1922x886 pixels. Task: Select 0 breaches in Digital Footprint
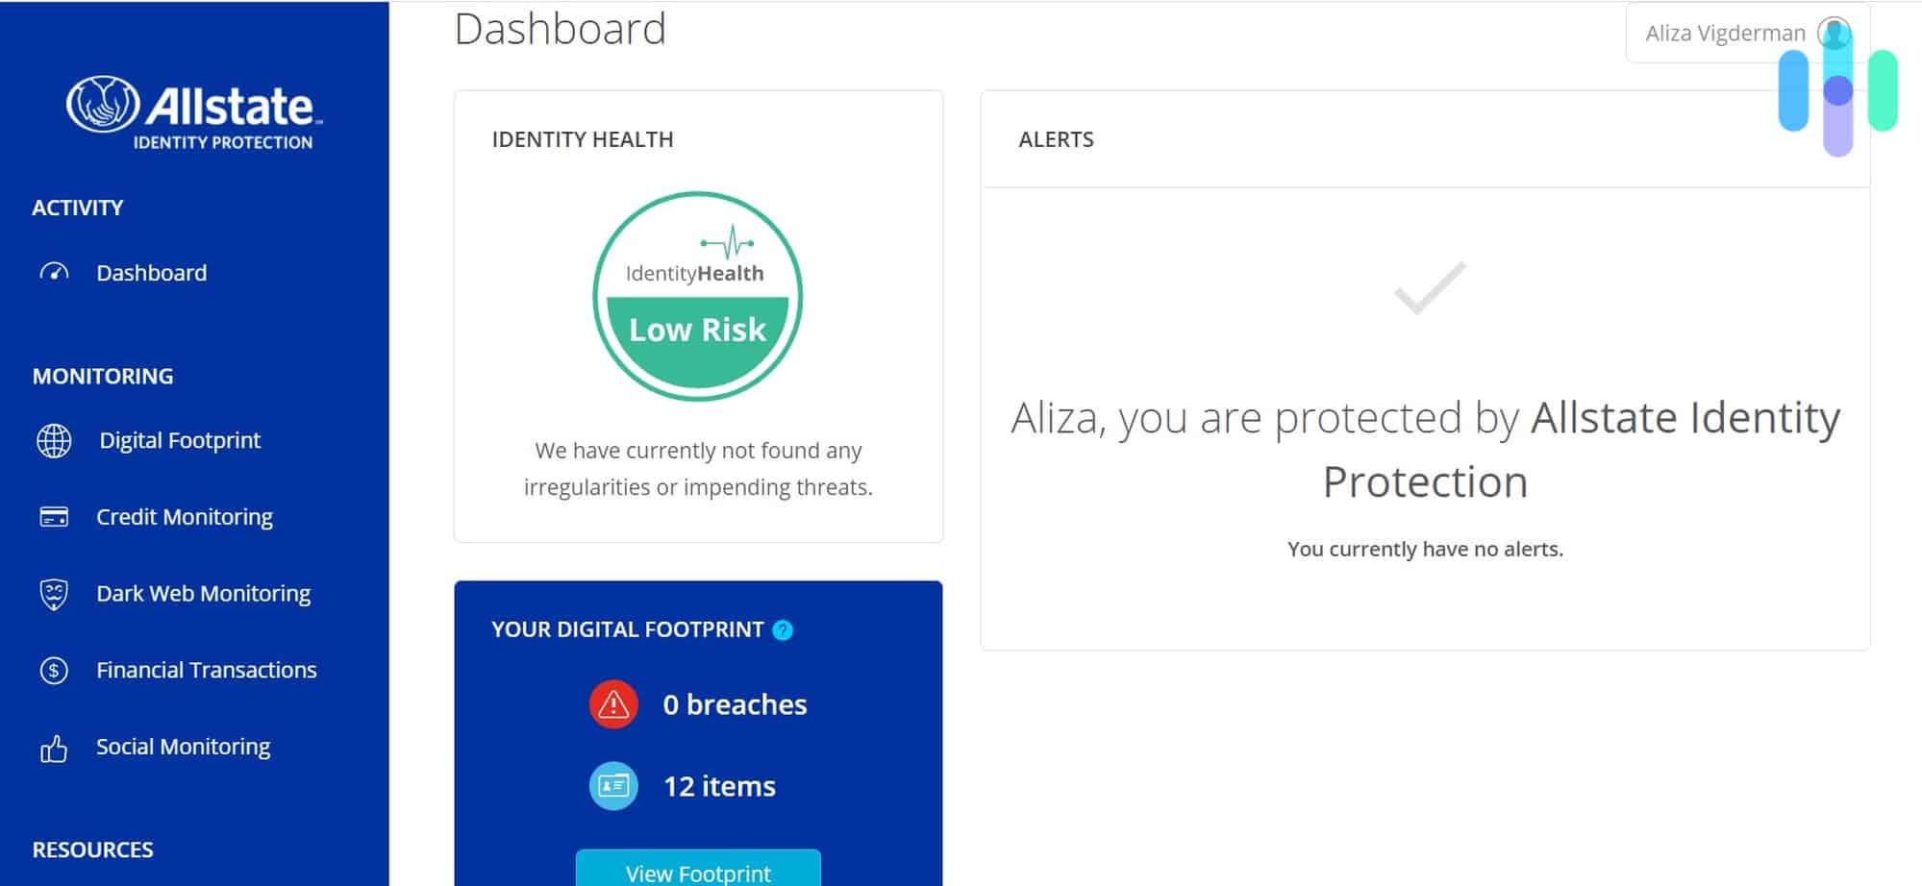[x=734, y=703]
